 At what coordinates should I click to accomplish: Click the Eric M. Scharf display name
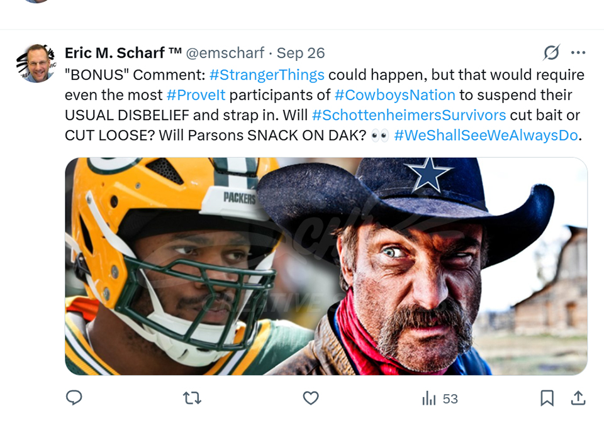click(x=114, y=53)
